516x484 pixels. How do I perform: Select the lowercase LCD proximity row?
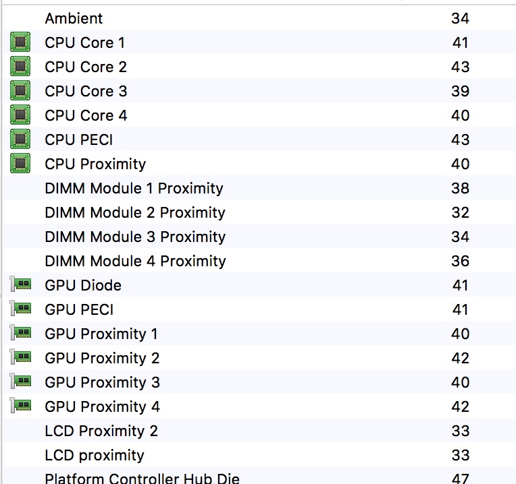[259, 455]
